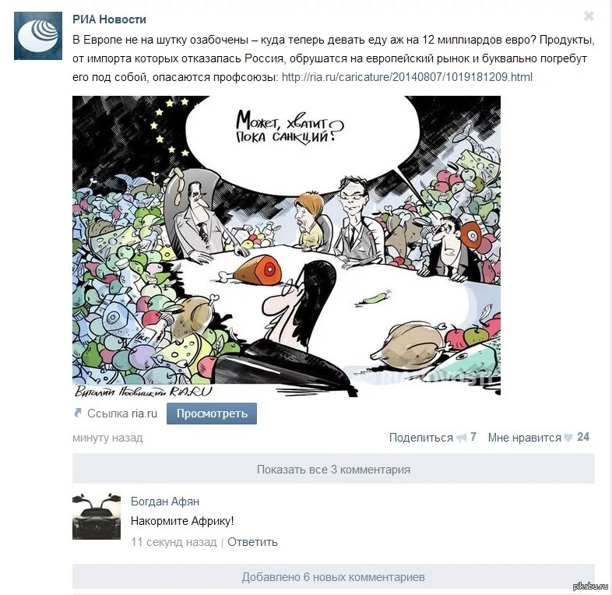612x595 pixels.
Task: Click the РИА Новости page name
Action: click(x=109, y=19)
